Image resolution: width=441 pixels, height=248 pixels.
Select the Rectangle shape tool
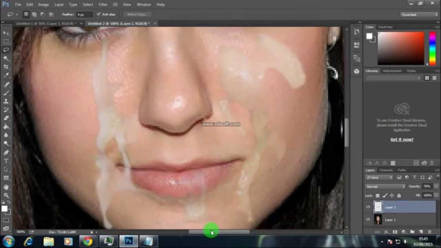[6, 178]
